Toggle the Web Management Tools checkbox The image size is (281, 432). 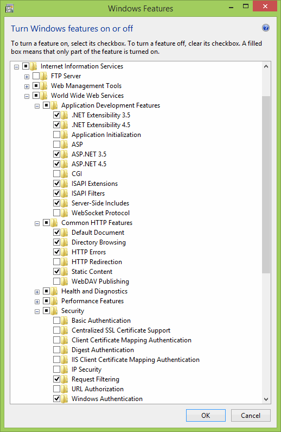point(36,86)
